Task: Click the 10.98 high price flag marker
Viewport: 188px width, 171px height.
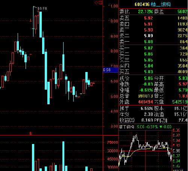Action: point(40,8)
